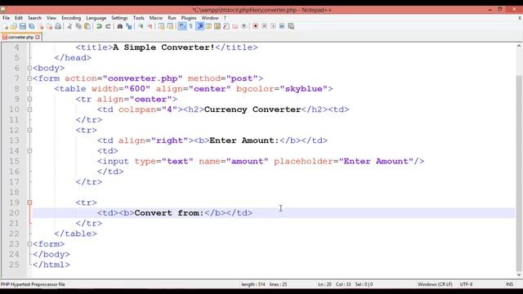This screenshot has width=523, height=294.
Task: Click the Document Map toolbar icon
Action: [x=217, y=26]
